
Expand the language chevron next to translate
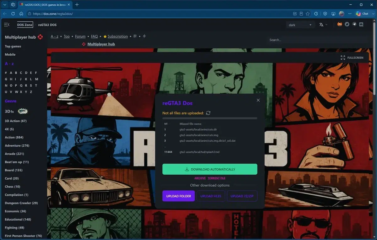[326, 25]
